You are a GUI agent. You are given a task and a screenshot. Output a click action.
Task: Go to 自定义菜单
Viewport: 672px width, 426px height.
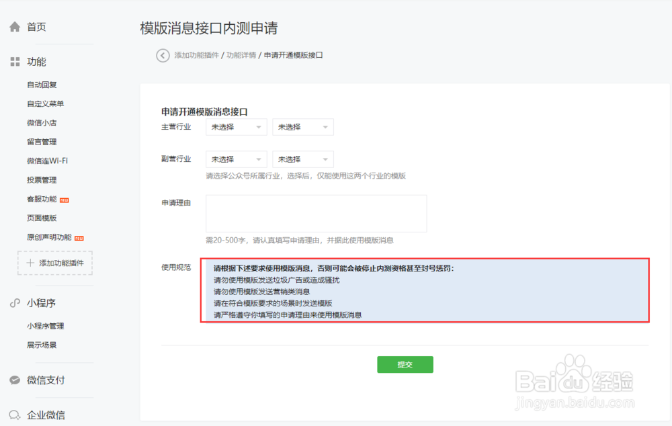[46, 103]
